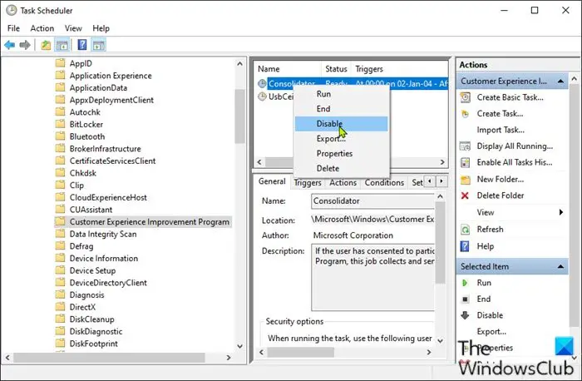This screenshot has height=381, width=582.
Task: Choose Disable in the context menu
Action: (x=342, y=124)
